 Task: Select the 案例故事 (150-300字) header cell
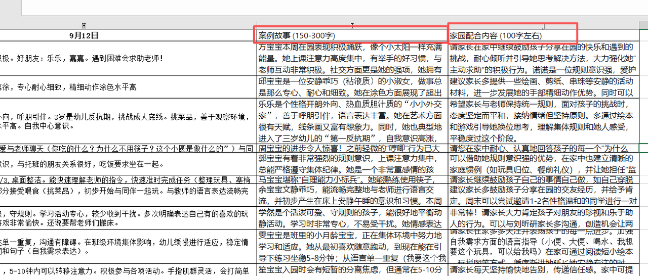point(352,35)
